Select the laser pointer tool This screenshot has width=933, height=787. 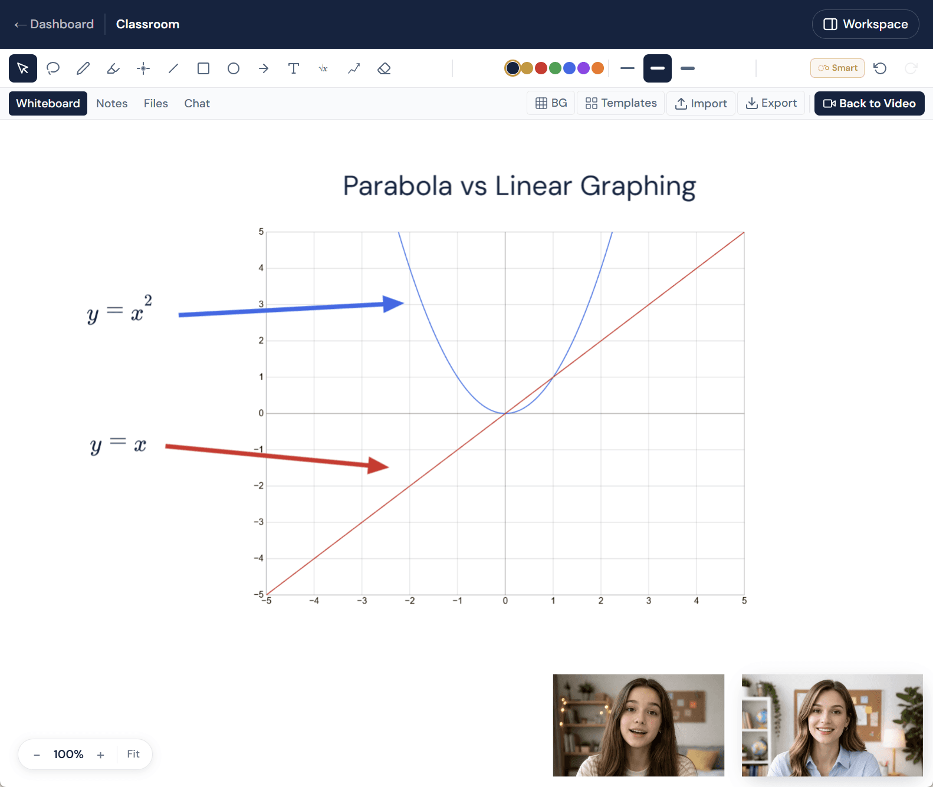143,68
